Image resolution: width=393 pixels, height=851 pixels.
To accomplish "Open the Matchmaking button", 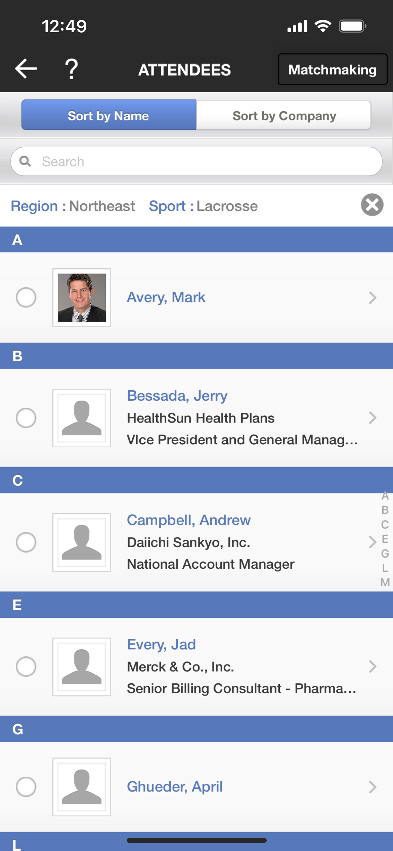I will [333, 69].
